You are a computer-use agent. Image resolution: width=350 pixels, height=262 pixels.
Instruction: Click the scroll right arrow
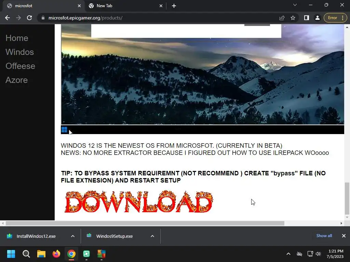[341, 223]
